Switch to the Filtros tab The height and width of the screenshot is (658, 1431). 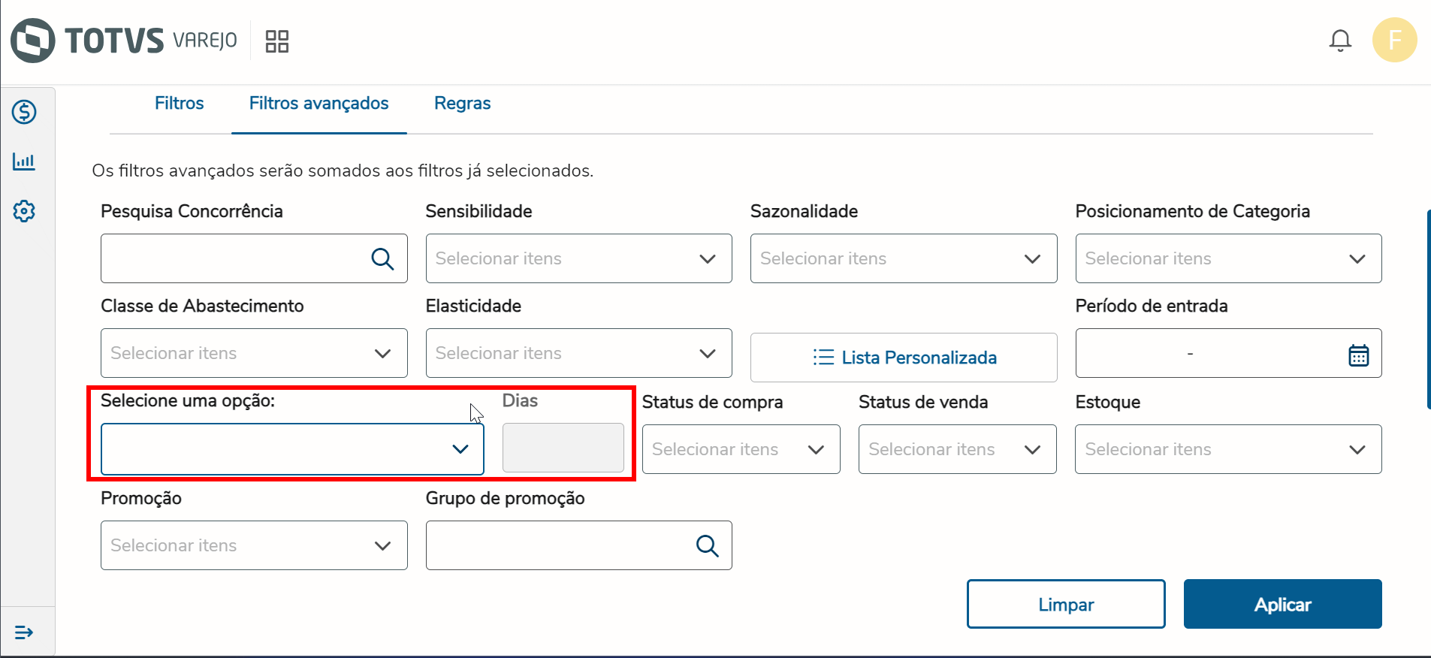179,104
